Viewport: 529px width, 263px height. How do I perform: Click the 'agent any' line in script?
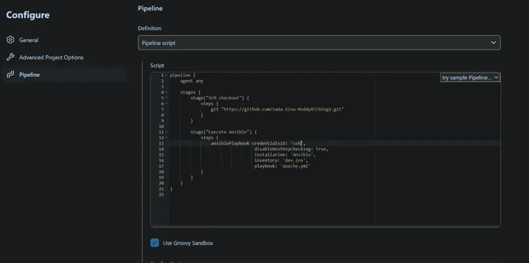click(192, 81)
